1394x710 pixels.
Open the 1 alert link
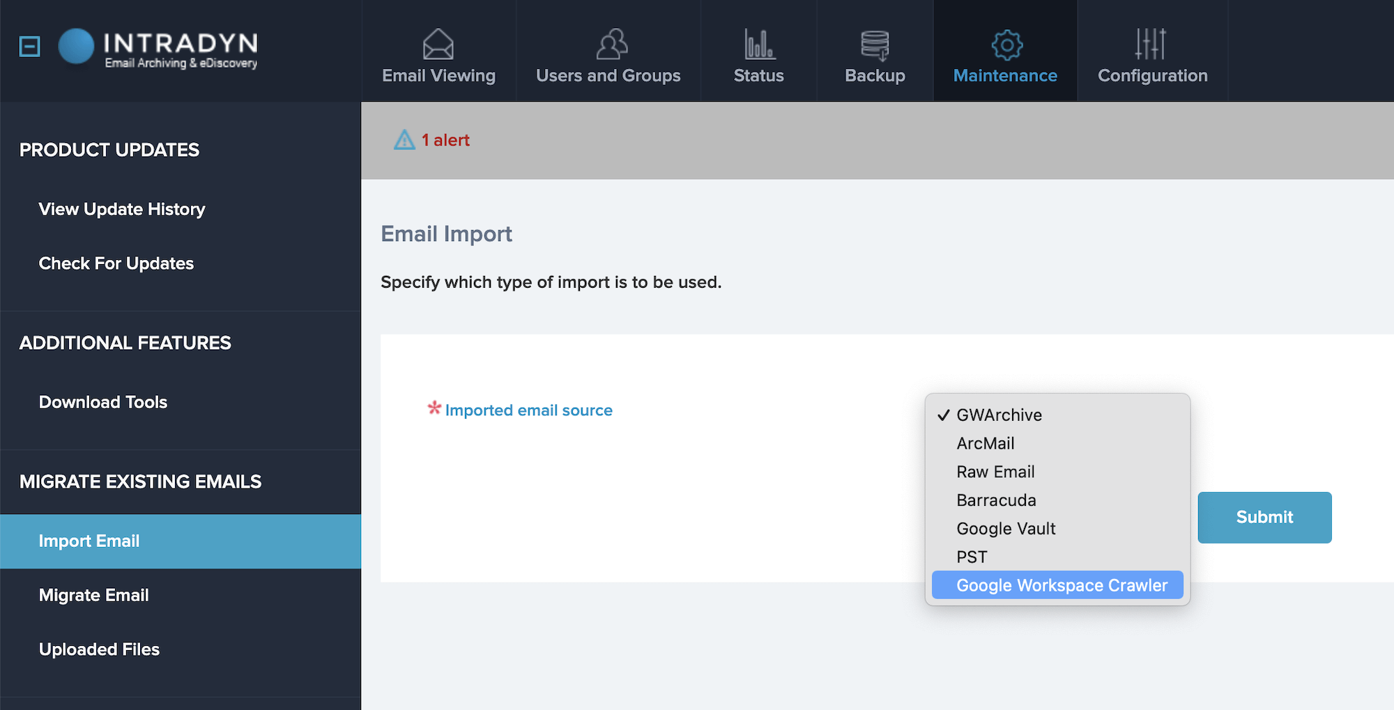pos(445,140)
